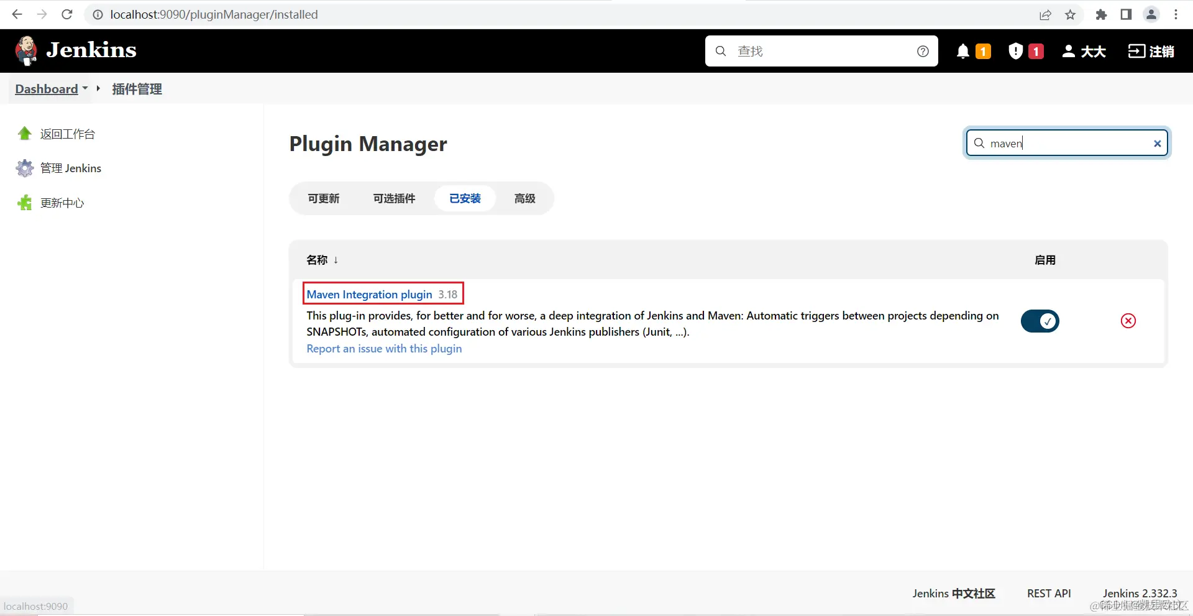Open the security warnings shield icon
The image size is (1193, 616).
click(x=1015, y=51)
